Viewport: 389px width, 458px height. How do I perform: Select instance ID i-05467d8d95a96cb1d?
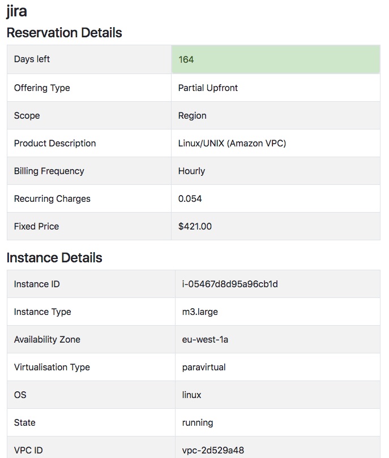tap(230, 284)
